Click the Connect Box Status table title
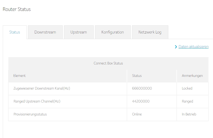Screen dimensions: 213x138 tap(108, 63)
